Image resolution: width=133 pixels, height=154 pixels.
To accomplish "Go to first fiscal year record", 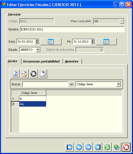I will click(69, 147).
